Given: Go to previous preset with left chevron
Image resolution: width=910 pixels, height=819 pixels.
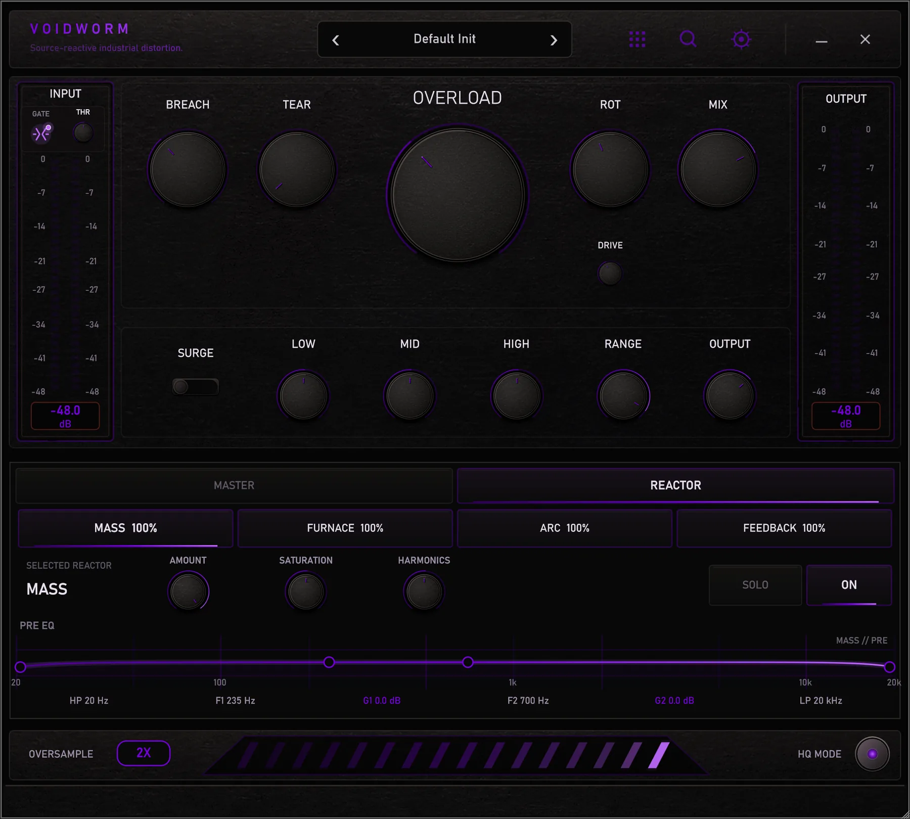Looking at the screenshot, I should pos(336,40).
